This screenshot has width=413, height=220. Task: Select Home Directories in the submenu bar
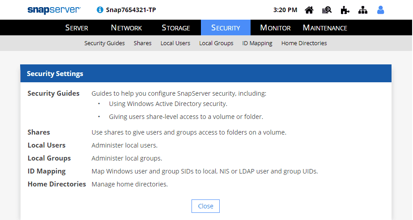click(x=304, y=43)
